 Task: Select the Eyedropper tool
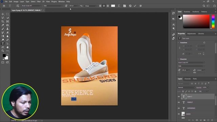coord(3,25)
